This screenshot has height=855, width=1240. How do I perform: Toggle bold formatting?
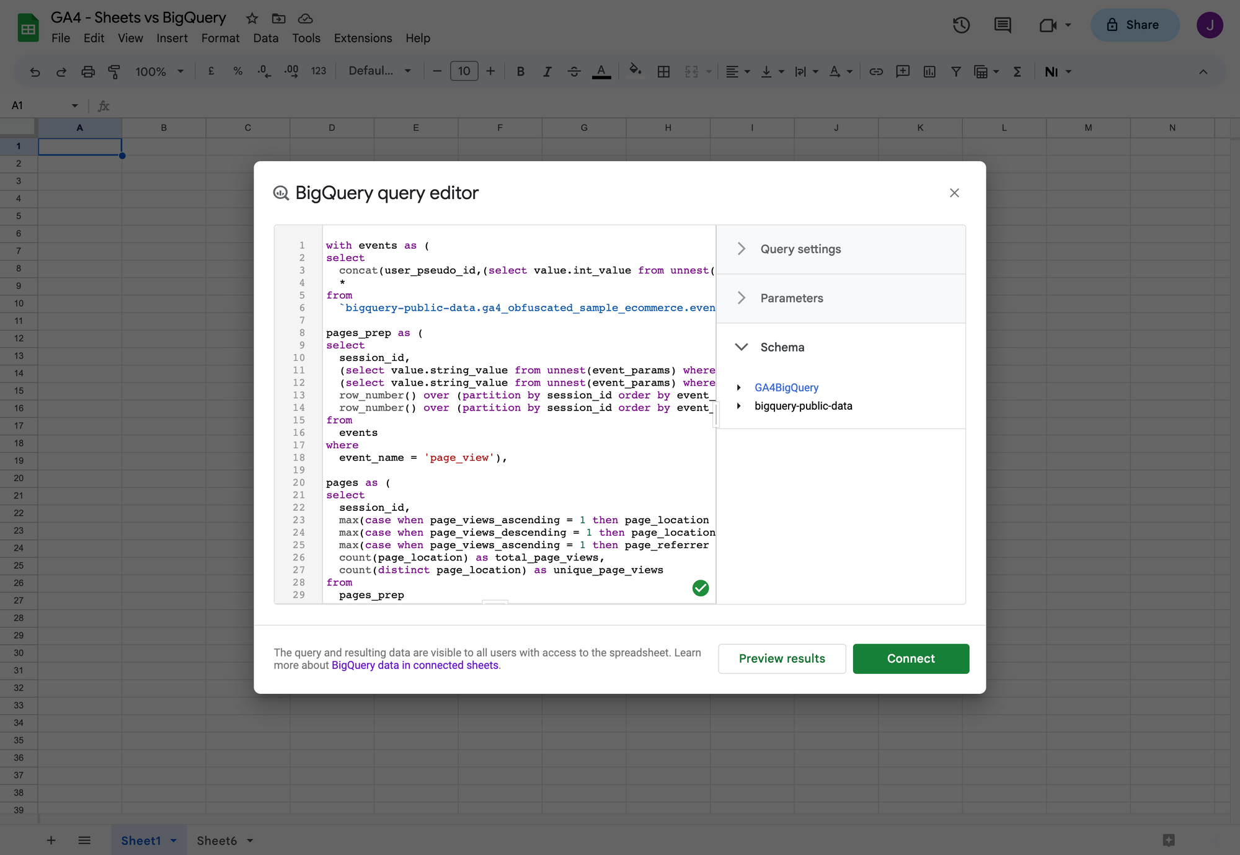(x=521, y=72)
